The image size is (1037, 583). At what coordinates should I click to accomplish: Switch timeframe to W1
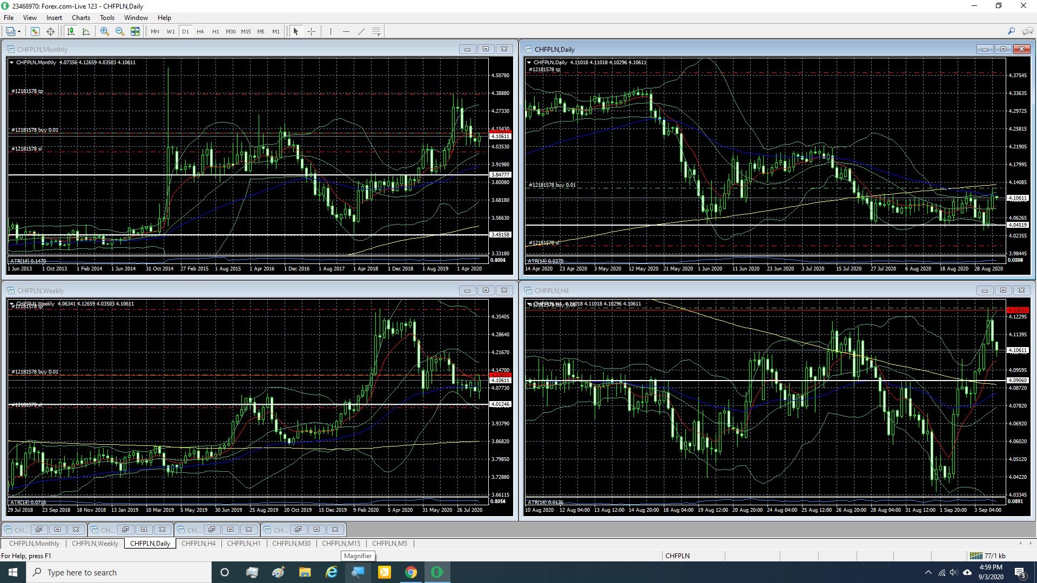171,31
